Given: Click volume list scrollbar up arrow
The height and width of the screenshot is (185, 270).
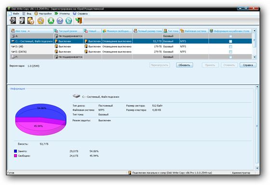Looking at the screenshot, I should pos(255,31).
